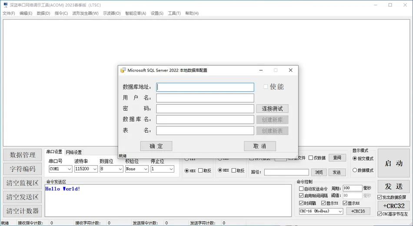This screenshot has width=413, height=226.
Task: Click the 创建新库 button
Action: (272, 120)
